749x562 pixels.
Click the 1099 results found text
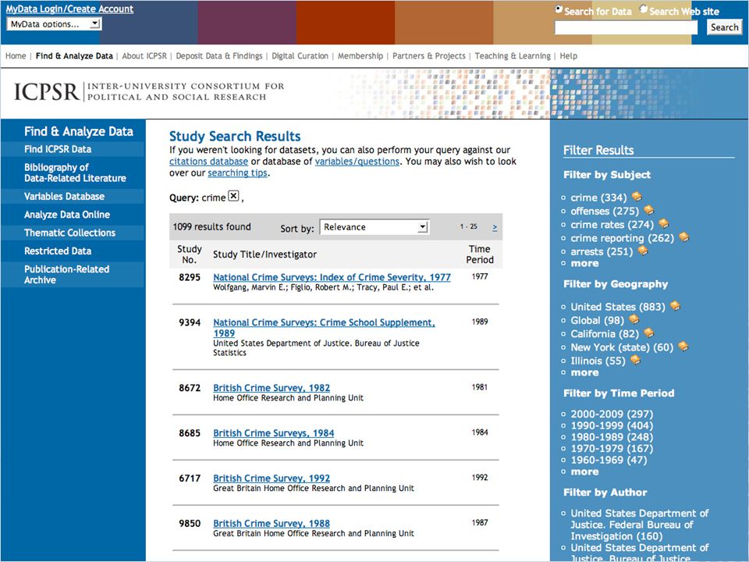pyautogui.click(x=211, y=227)
